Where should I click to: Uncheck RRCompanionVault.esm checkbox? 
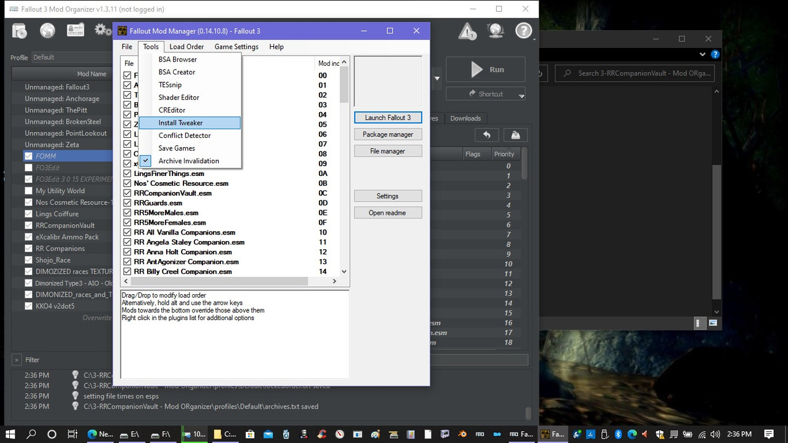click(127, 193)
